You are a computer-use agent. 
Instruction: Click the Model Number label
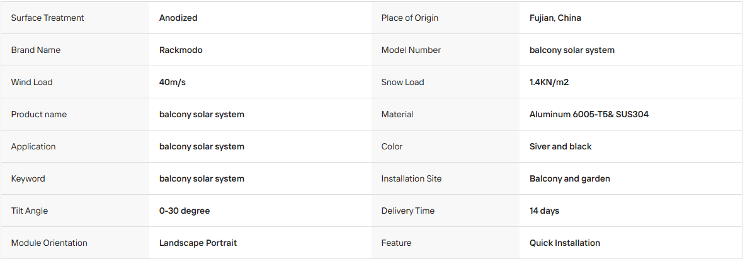411,50
